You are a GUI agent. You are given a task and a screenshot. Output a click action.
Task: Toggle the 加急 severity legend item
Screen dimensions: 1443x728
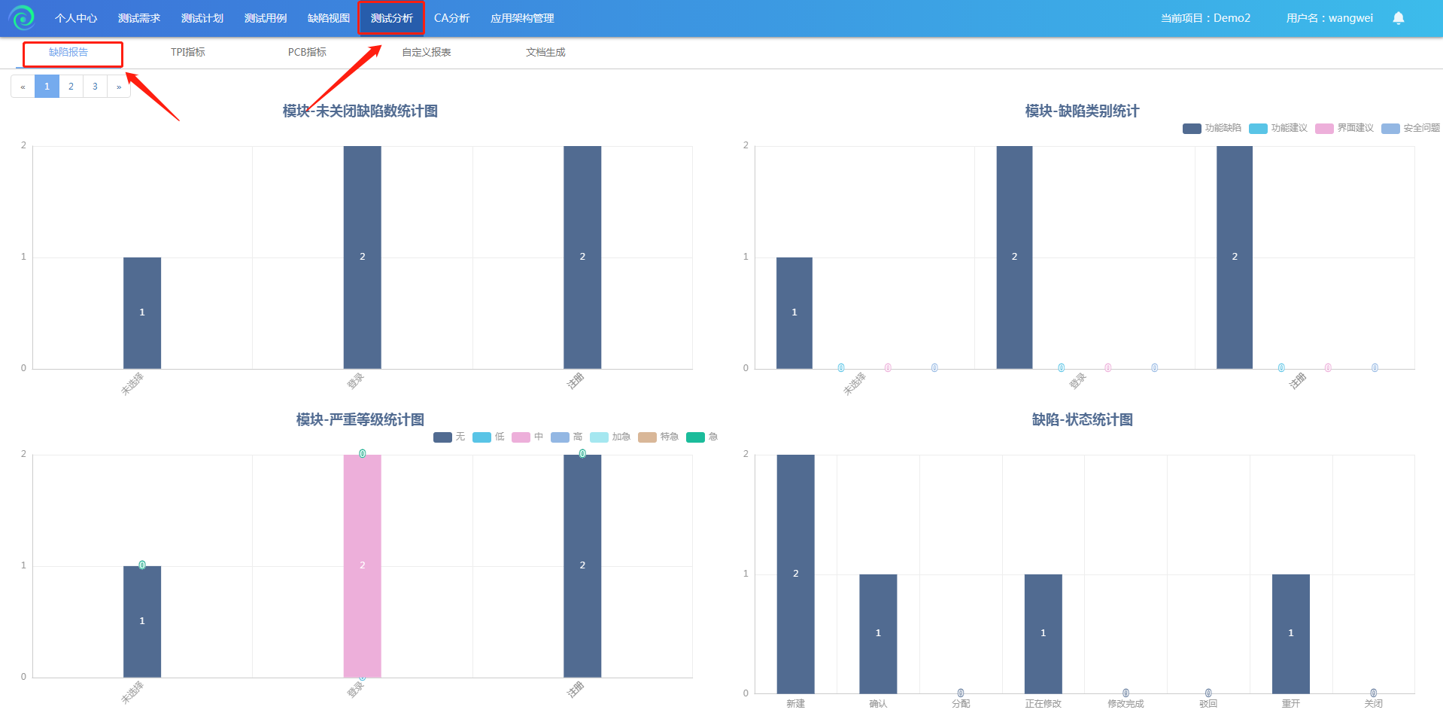610,437
